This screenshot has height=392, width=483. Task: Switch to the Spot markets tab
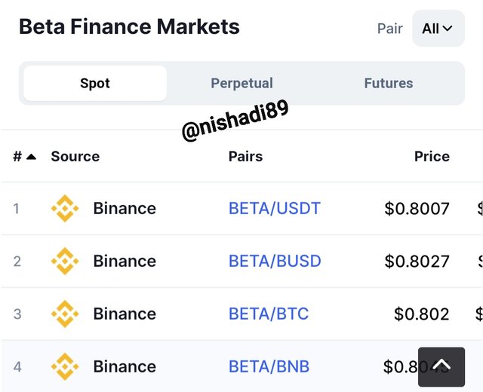95,83
